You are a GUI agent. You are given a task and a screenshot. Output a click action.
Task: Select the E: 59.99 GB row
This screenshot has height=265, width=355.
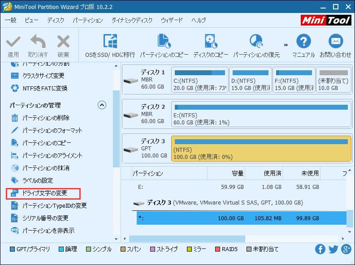(x=241, y=187)
